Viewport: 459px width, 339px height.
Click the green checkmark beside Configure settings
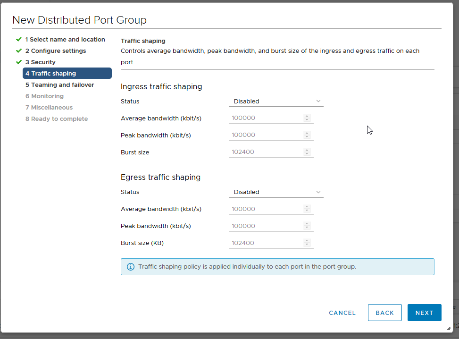[x=19, y=51]
